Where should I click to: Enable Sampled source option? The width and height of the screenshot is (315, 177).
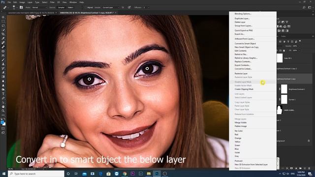click(61, 7)
